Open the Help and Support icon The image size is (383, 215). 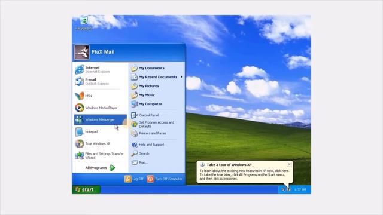(134, 145)
